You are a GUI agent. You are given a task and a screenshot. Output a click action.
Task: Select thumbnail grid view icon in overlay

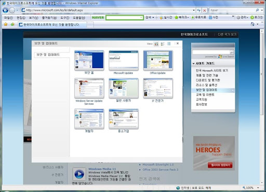156,44
